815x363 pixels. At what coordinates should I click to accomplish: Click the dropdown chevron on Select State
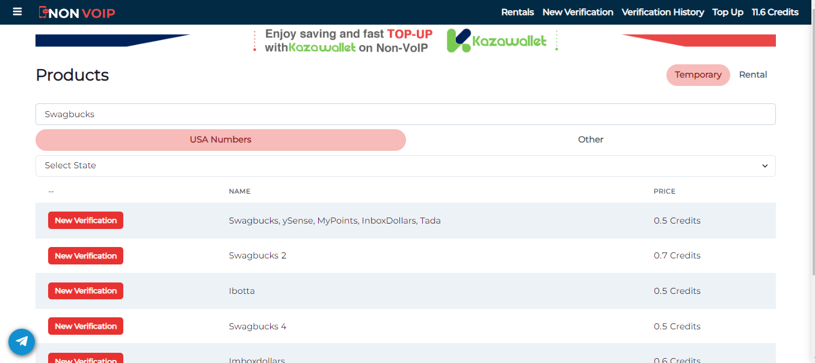(764, 165)
